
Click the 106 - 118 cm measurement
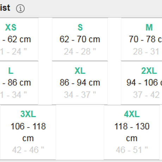28,132
